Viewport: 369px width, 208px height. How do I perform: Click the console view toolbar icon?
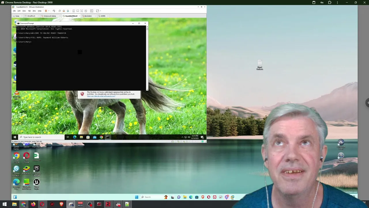[92, 11]
